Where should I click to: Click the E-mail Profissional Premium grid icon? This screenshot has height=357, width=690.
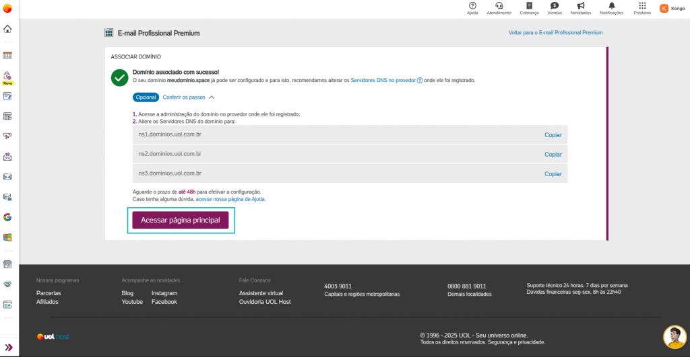[x=108, y=32]
